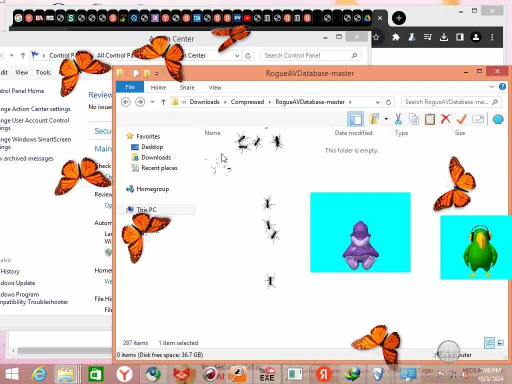Refresh the Action Center control panel window
The width and height of the screenshot is (512, 384).
[x=248, y=55]
